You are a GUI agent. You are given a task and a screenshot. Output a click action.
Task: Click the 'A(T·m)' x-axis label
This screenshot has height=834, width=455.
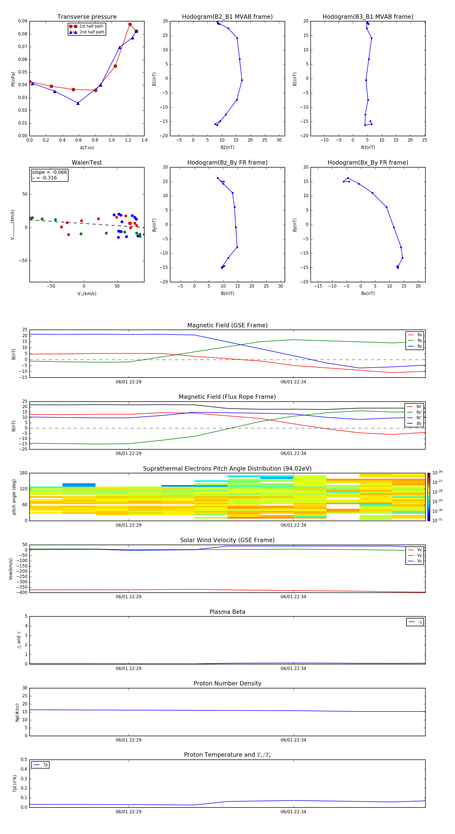click(x=87, y=148)
